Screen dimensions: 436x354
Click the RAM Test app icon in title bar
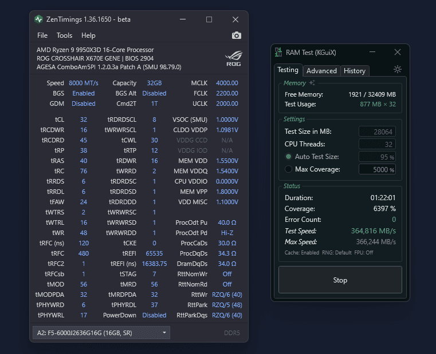tap(279, 53)
